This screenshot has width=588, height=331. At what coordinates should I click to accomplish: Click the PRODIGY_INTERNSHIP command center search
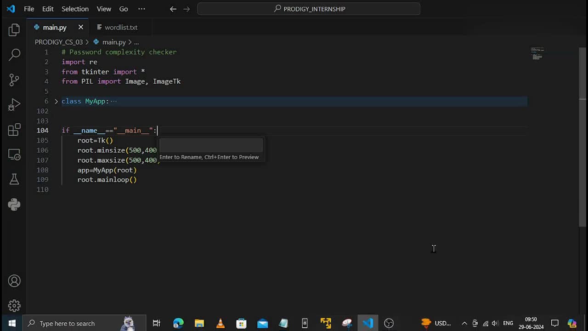pos(309,9)
